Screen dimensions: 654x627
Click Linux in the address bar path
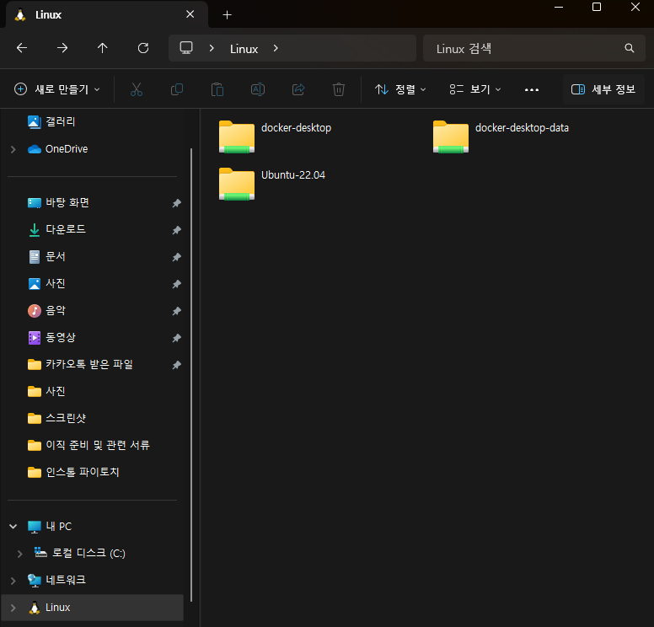(244, 49)
